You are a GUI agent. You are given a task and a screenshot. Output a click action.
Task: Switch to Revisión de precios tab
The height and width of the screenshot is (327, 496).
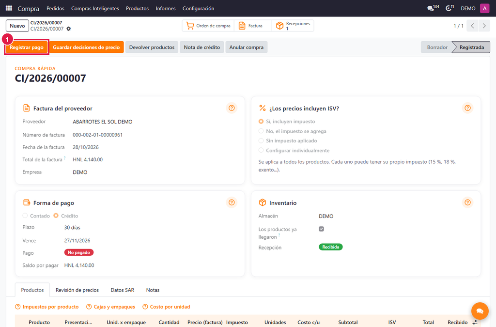[77, 290]
